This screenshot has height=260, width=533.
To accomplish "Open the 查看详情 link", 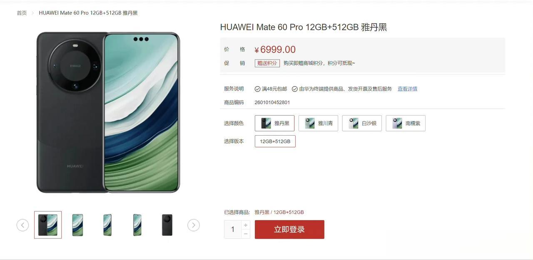I will click(x=407, y=89).
